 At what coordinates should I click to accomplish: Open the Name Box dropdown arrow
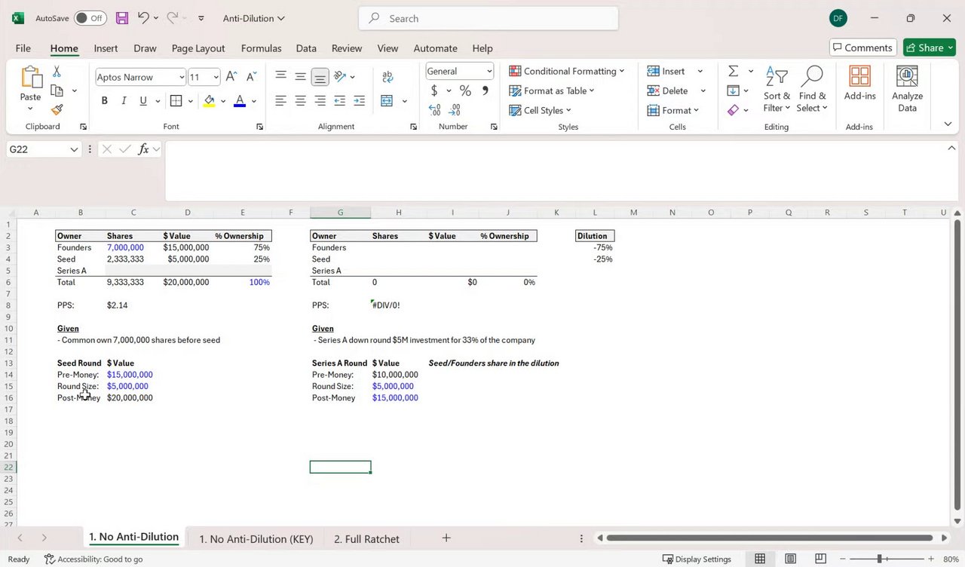[x=74, y=149]
